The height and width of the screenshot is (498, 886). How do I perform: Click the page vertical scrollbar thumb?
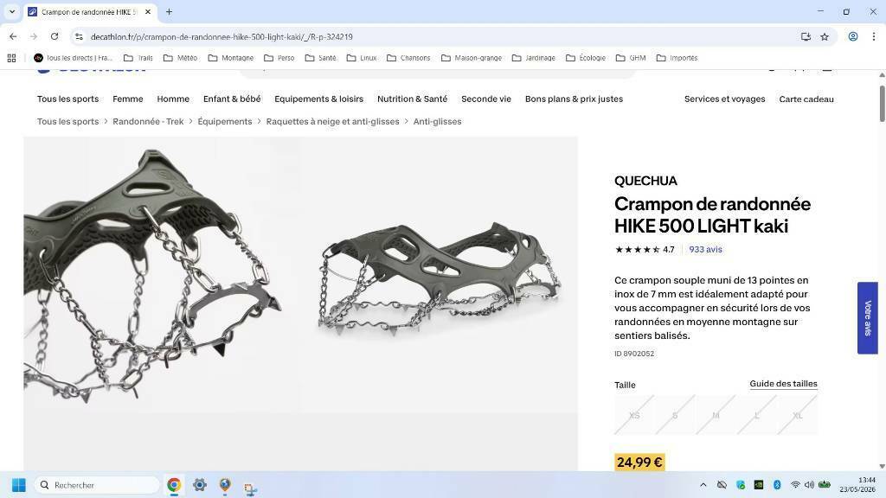[x=882, y=103]
